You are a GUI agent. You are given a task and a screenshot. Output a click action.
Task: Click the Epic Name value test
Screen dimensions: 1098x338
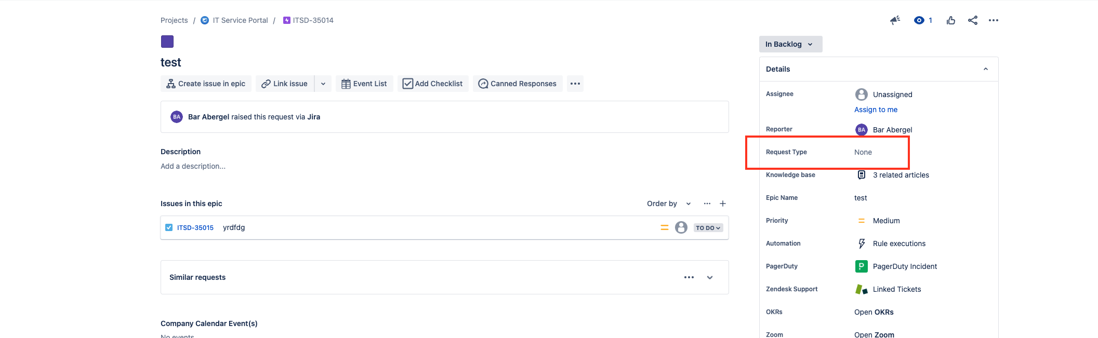(x=861, y=198)
